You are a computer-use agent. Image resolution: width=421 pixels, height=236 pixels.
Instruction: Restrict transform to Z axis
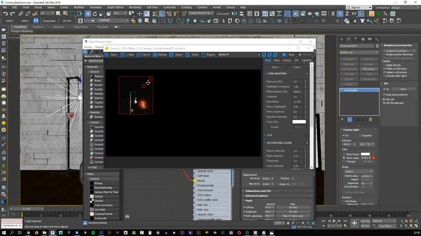pos(347,14)
